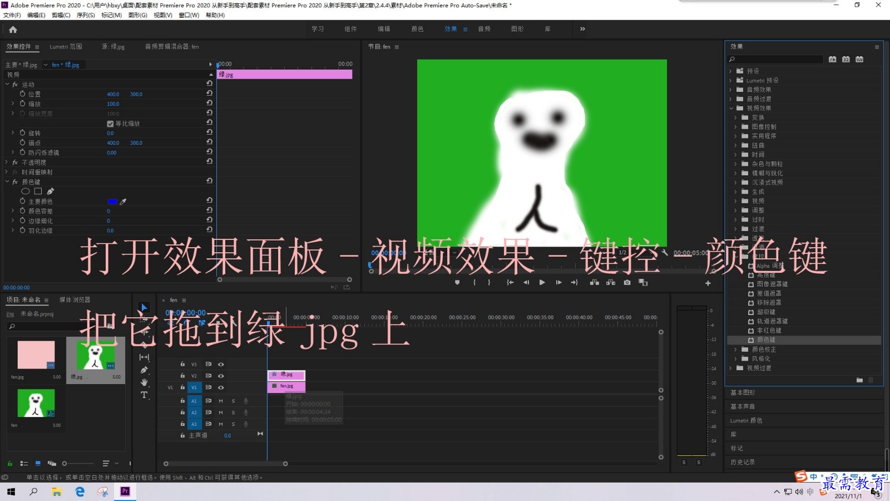This screenshot has height=501, width=890.
Task: Open the Lumetri Color panel
Action: (746, 420)
